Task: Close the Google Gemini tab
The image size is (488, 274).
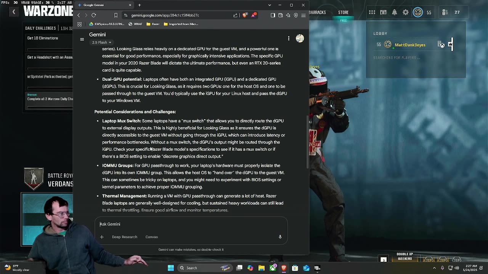Action: pos(130,5)
